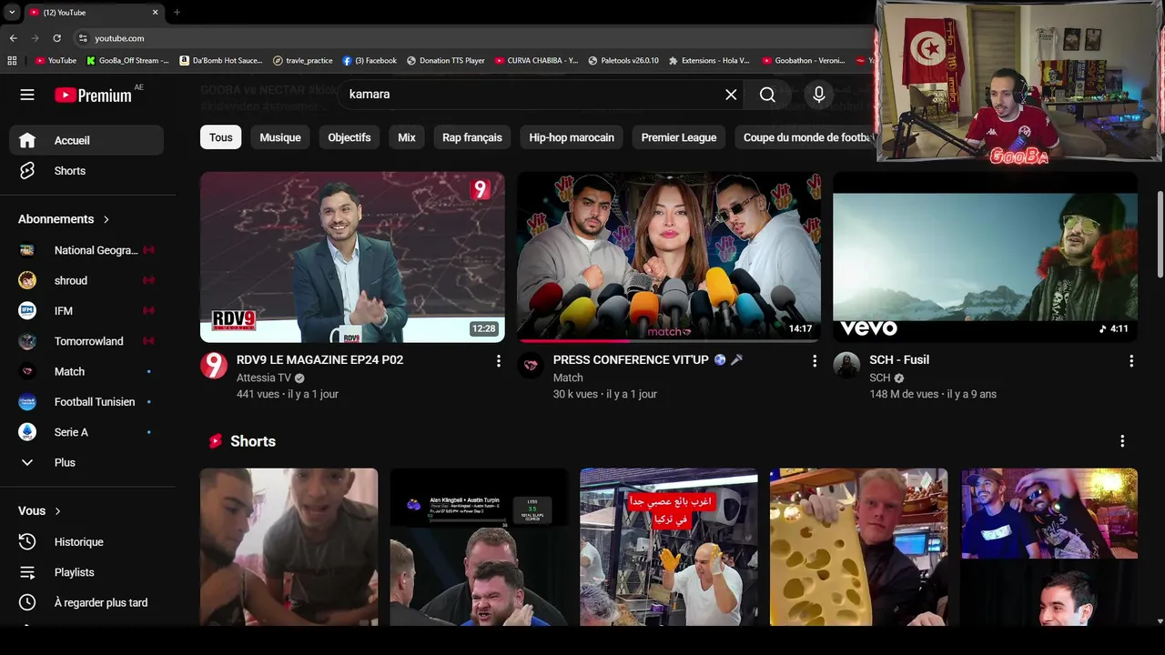Image resolution: width=1165 pixels, height=655 pixels.
Task: Select the Premier League filter chip
Action: point(679,137)
